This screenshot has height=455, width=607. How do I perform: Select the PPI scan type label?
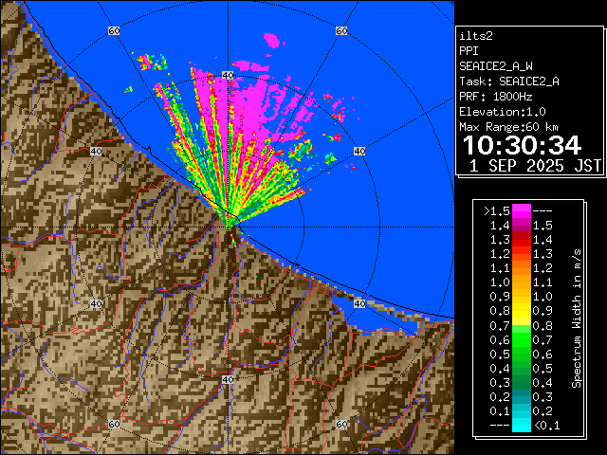click(469, 51)
